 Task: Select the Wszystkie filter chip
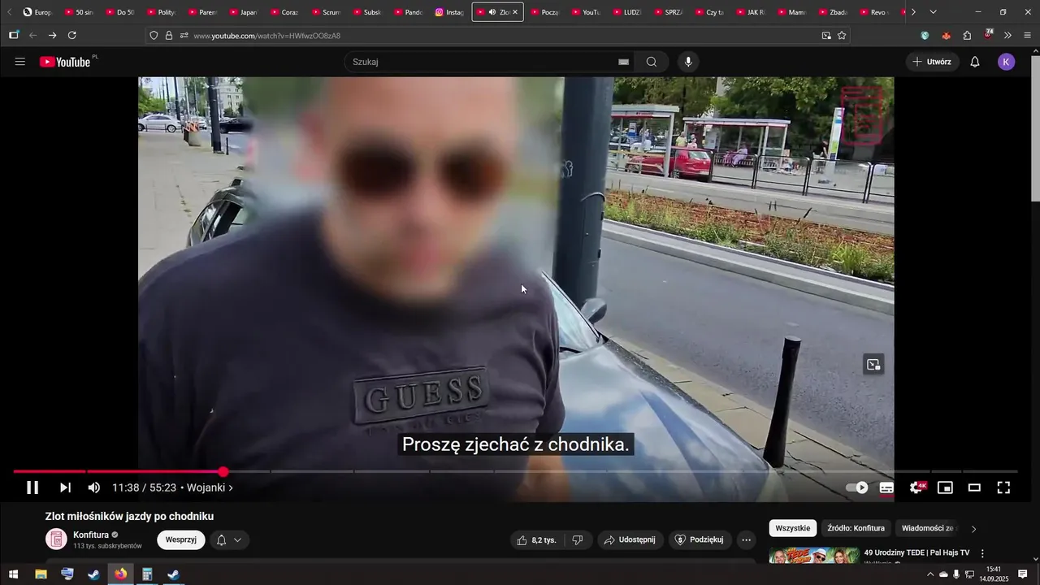(793, 528)
